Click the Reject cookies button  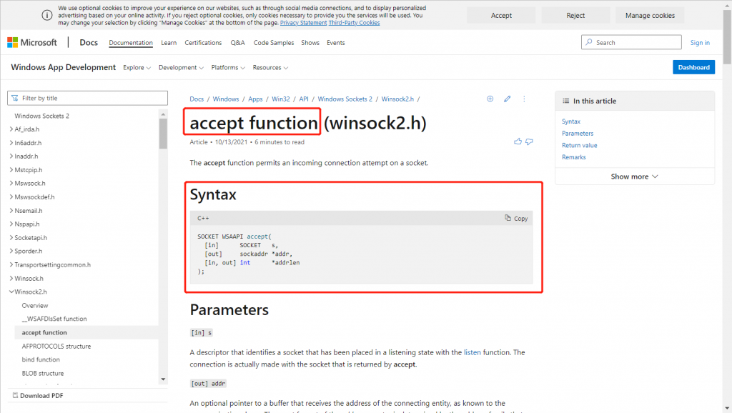coord(575,16)
